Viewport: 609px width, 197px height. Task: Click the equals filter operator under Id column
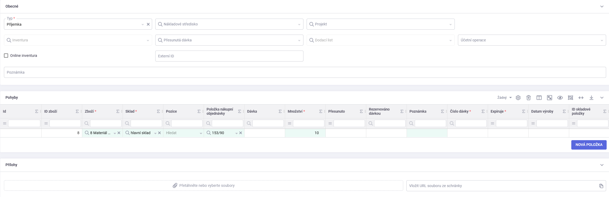[x=5, y=123]
